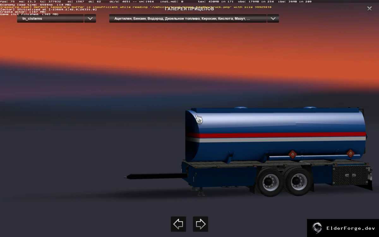This screenshot has width=379, height=237.
Task: Open the cargo list starting with Ацетилен
Action: [188, 19]
